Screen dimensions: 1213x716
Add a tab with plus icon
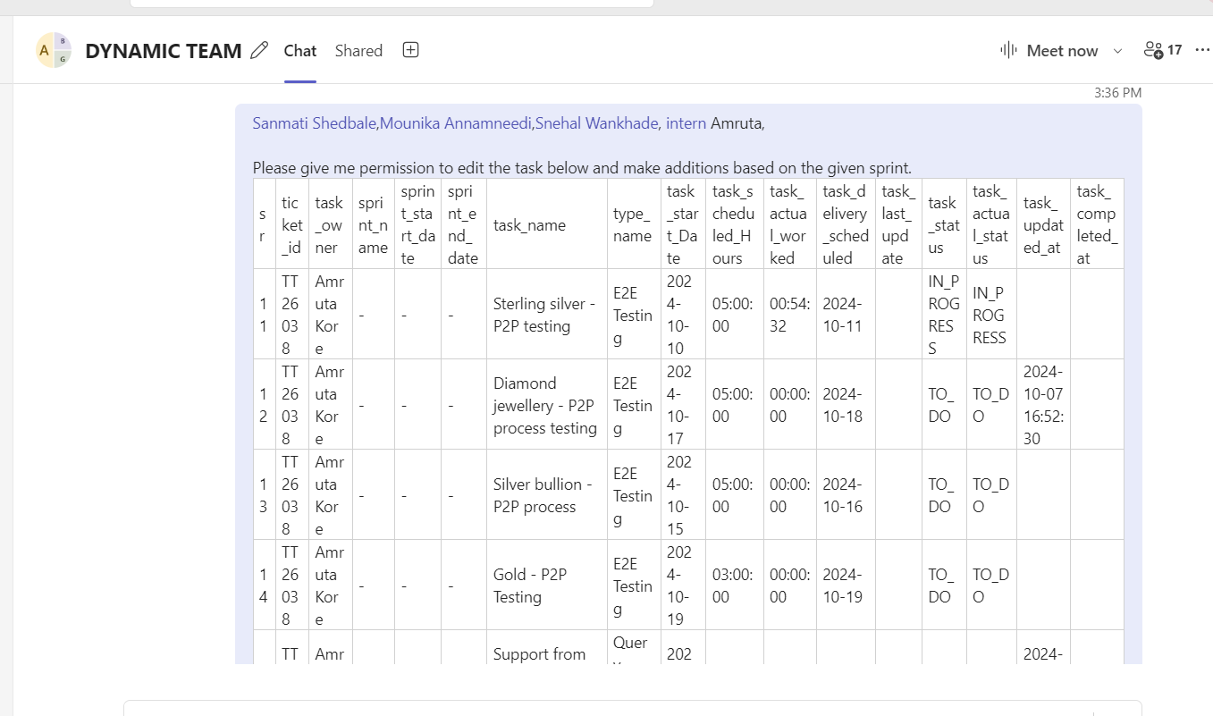(410, 50)
